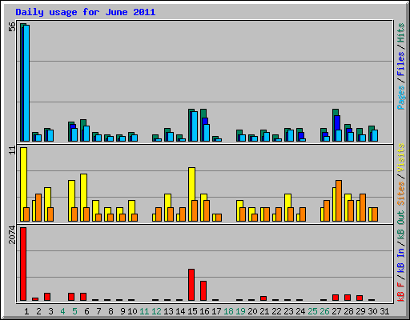
Task: Select day "8" on the x-axis
Action: 111,311
